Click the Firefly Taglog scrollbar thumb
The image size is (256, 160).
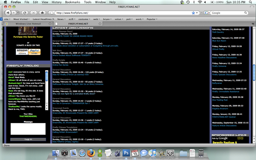point(47,76)
